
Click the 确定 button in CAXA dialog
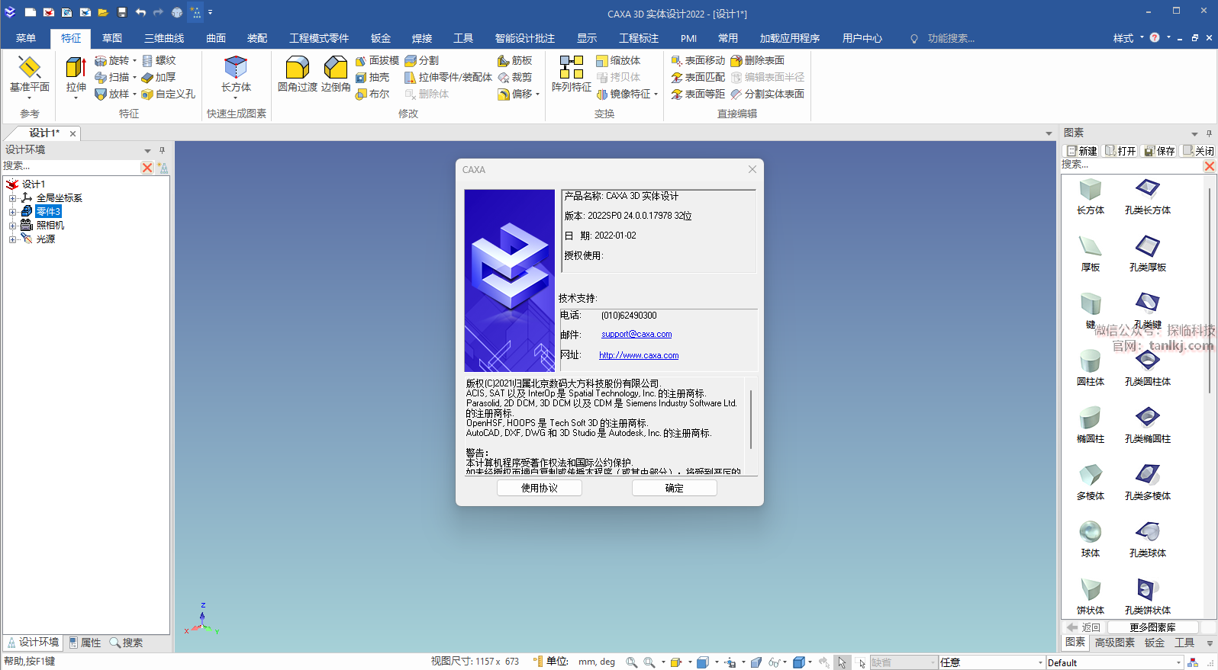(674, 488)
